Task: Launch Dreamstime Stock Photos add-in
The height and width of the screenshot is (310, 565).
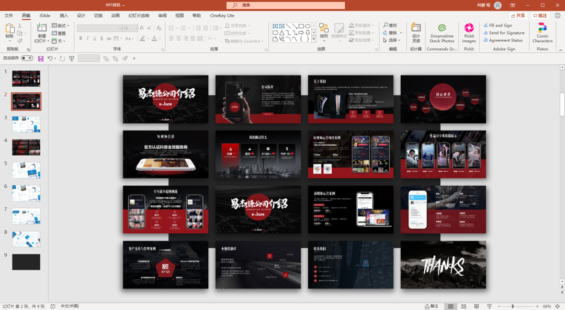Action: pyautogui.click(x=442, y=33)
